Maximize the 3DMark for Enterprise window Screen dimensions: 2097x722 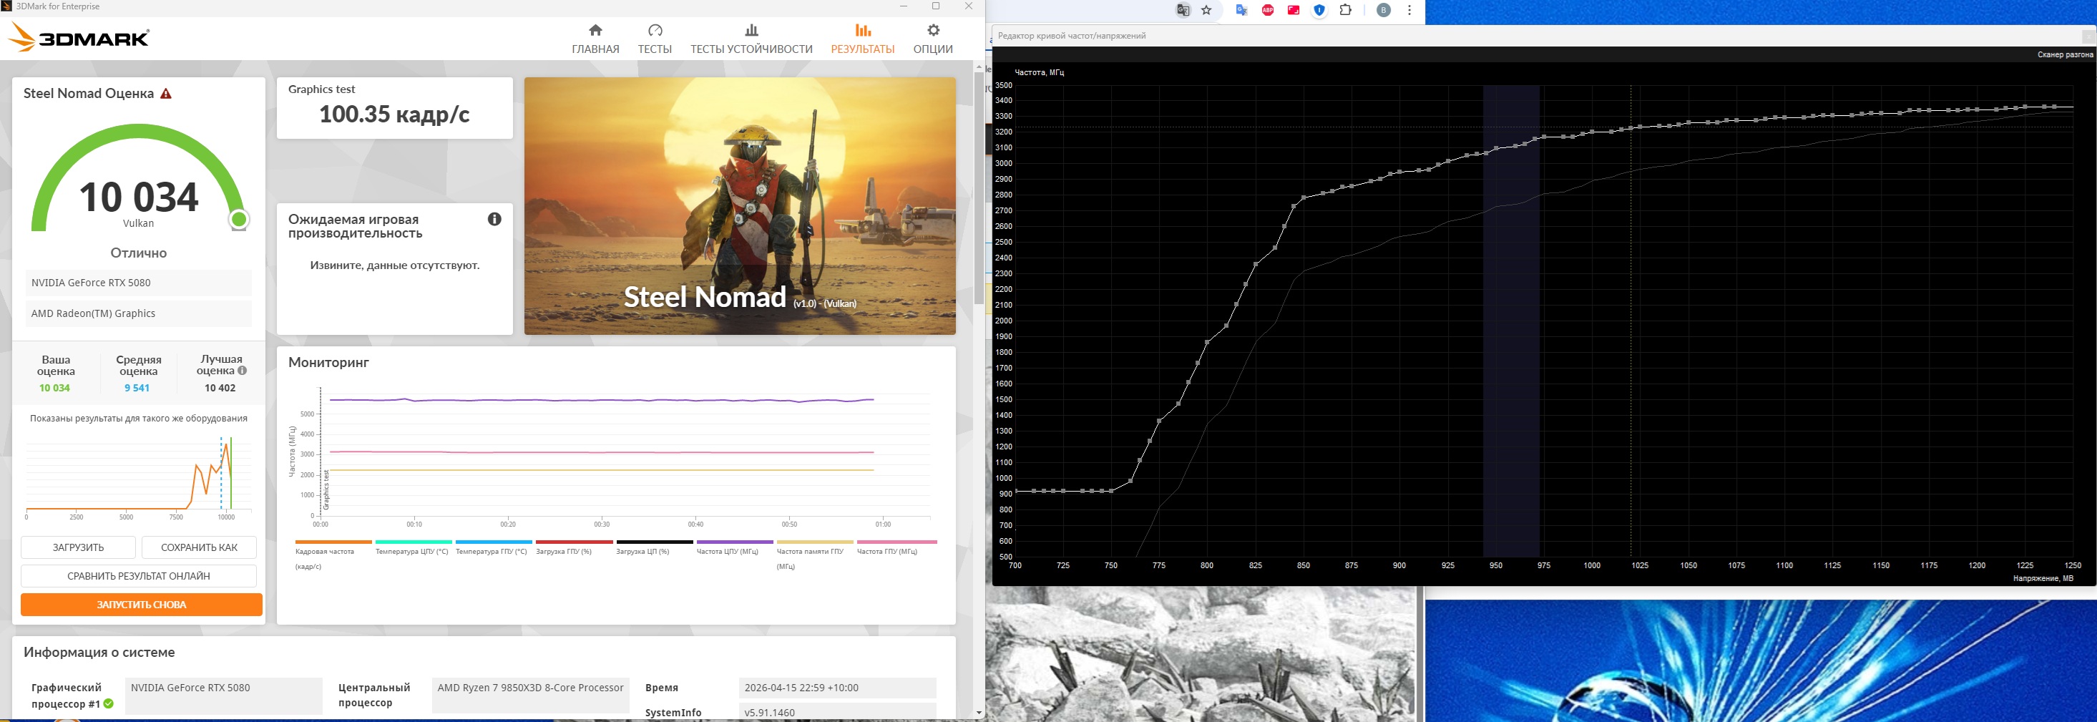(x=935, y=6)
